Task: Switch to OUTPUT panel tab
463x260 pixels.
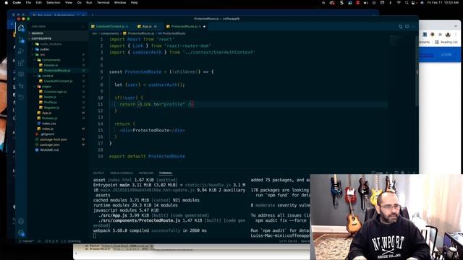Action: coord(99,173)
